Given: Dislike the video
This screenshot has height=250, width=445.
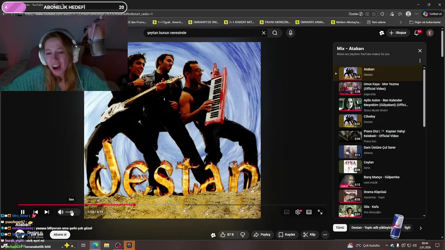Looking at the screenshot, I should coord(243,235).
